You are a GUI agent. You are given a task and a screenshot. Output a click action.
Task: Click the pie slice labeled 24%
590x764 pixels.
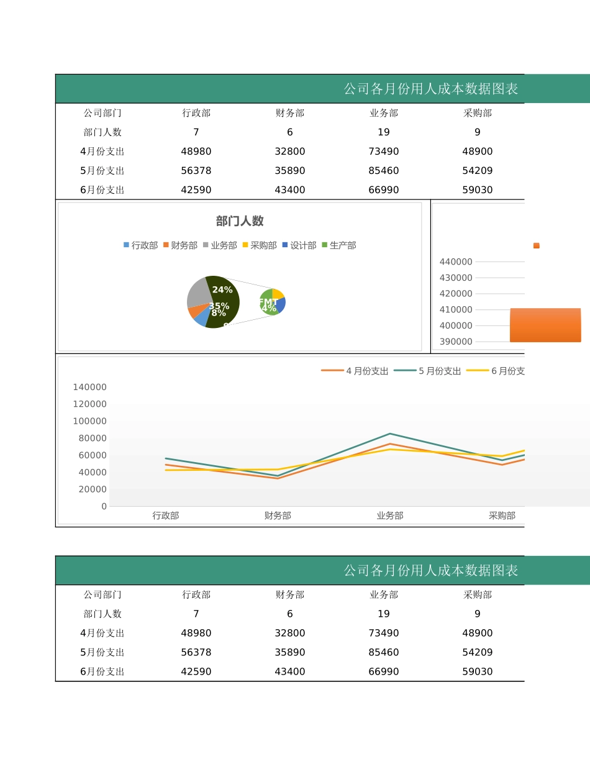222,289
